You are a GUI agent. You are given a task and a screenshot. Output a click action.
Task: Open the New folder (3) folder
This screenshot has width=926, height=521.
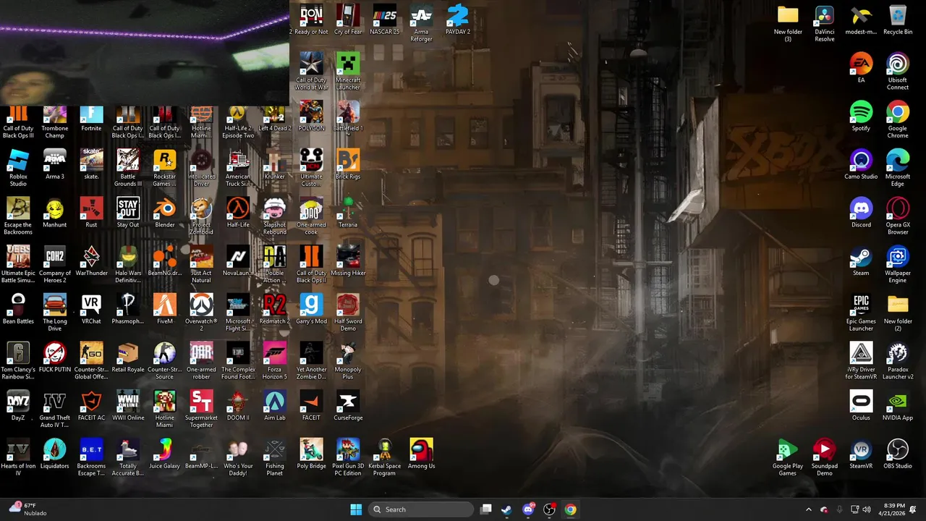tap(788, 23)
